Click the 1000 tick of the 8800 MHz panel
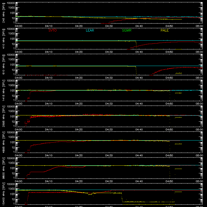The image size is (207, 207). point(12,163)
